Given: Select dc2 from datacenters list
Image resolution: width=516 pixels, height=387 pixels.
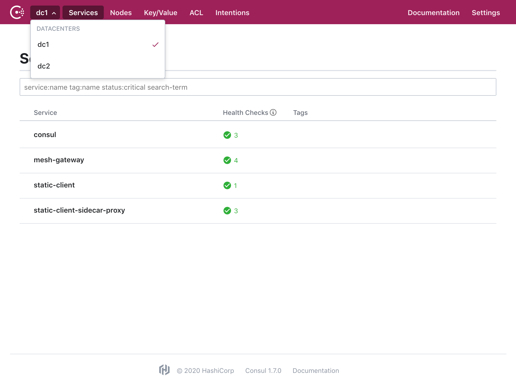Looking at the screenshot, I should [x=44, y=66].
